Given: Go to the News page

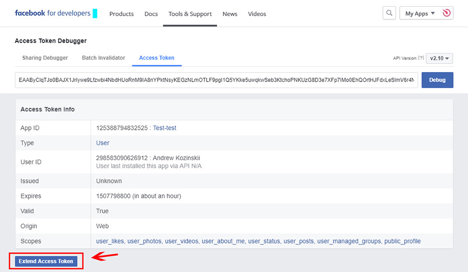Looking at the screenshot, I should [x=230, y=14].
